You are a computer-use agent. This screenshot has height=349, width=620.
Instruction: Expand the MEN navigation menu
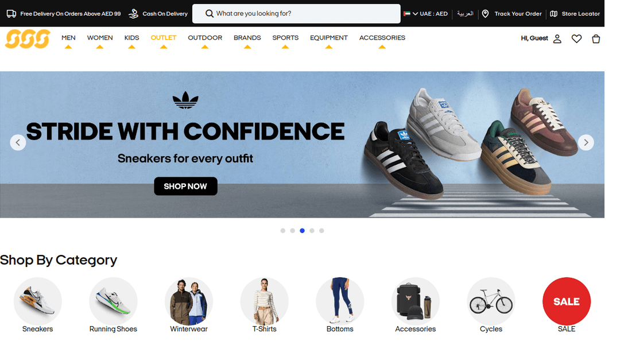[x=68, y=38]
